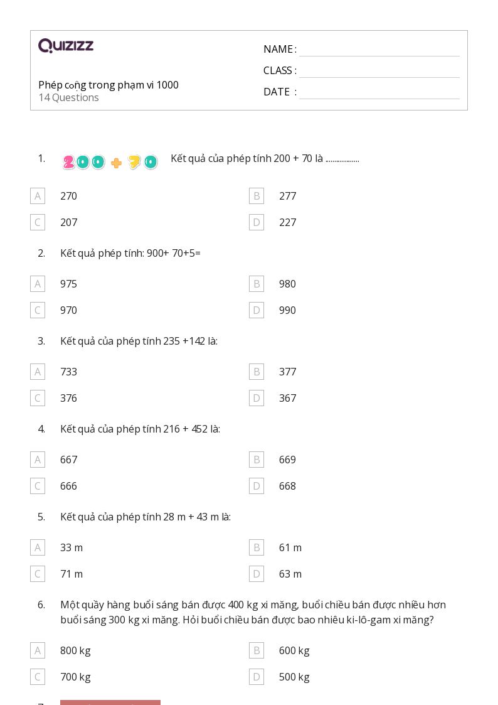Click the CLASS input line
498x705 pixels.
click(x=379, y=72)
